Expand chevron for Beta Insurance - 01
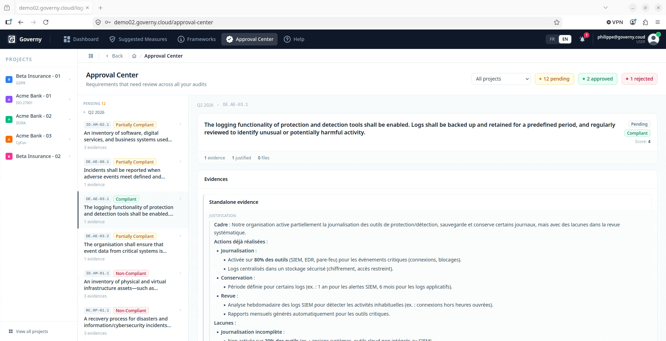This screenshot has width=666, height=341. click(70, 80)
